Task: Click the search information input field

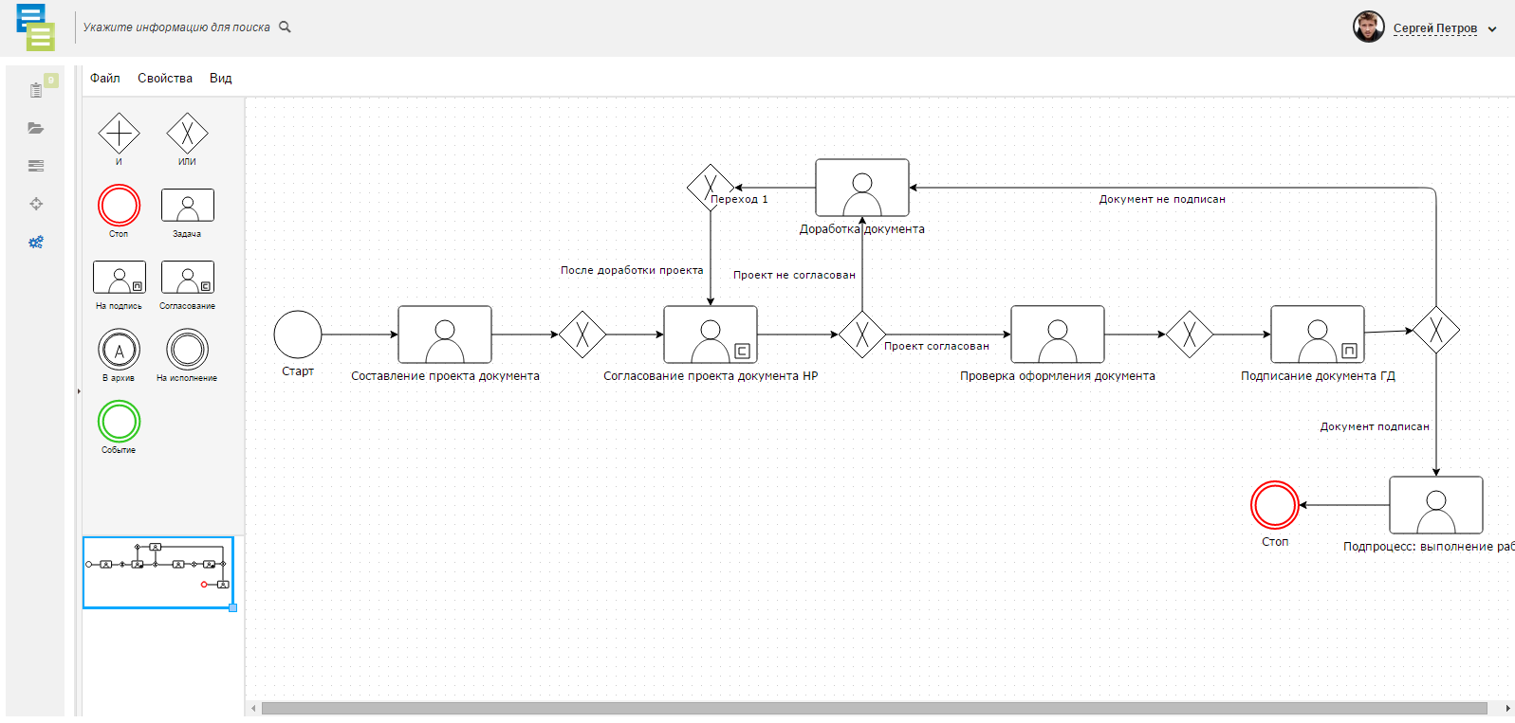Action: pos(176,27)
